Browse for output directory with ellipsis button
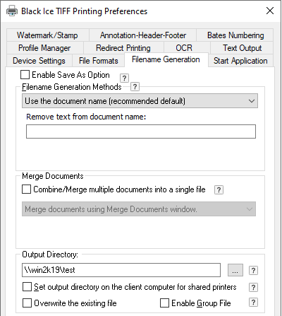 coord(235,270)
